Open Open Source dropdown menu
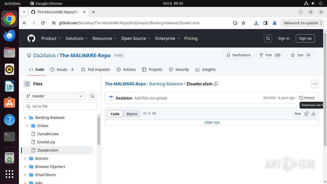The width and height of the screenshot is (327, 184). click(x=136, y=38)
